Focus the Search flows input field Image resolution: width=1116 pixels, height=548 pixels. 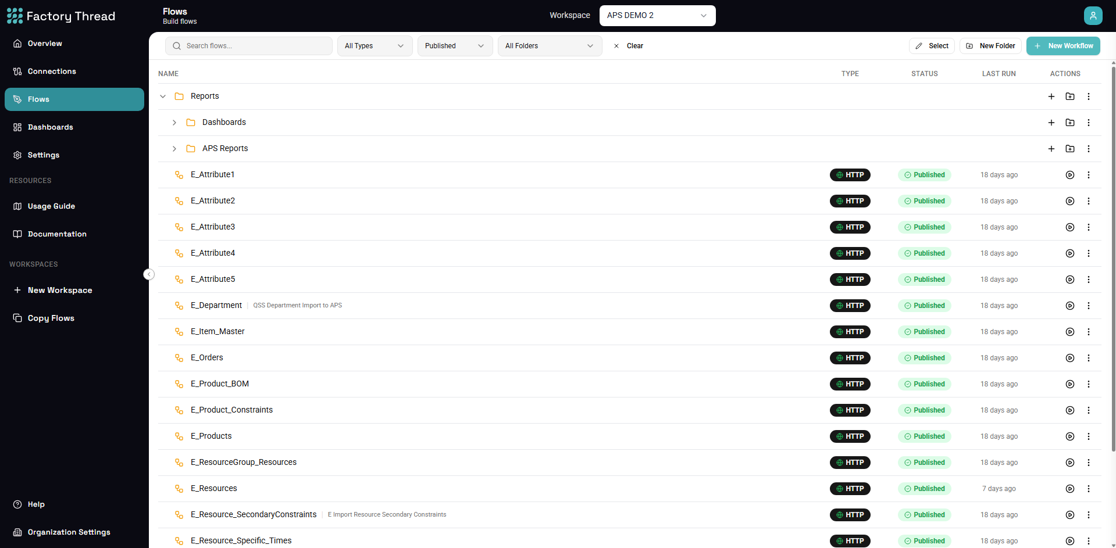(249, 46)
